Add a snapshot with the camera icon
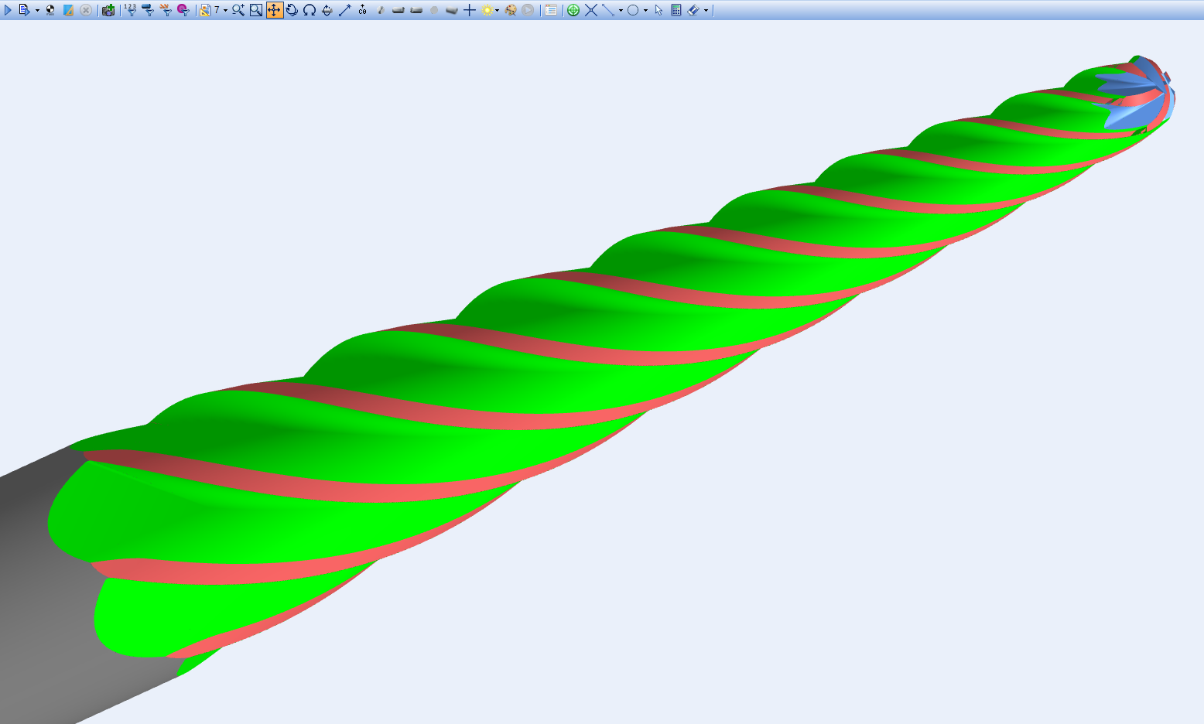This screenshot has width=1204, height=724. coord(108,10)
